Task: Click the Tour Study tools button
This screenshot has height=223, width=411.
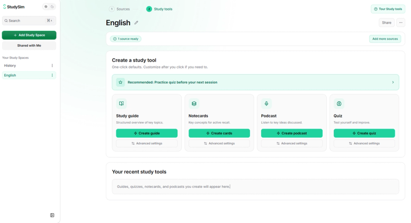Action: point(388,9)
